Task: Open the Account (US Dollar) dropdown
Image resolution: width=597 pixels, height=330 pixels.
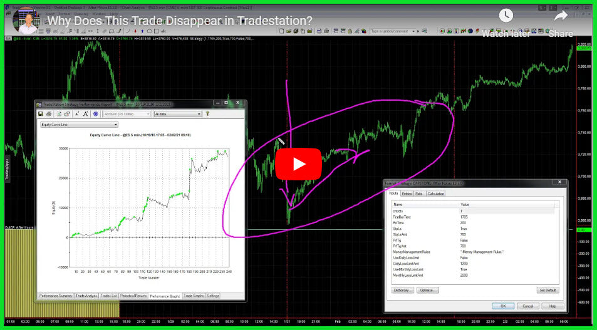Action: tap(127, 114)
